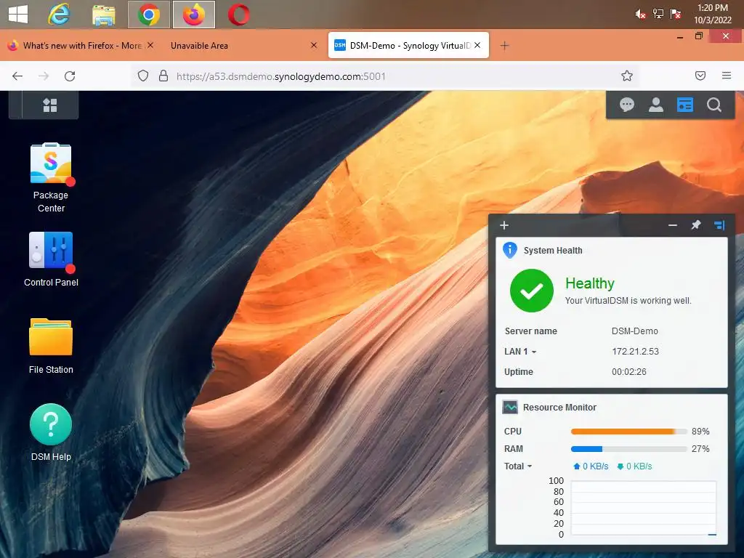
Task: Click the tracking protection shield icon
Action: (143, 76)
